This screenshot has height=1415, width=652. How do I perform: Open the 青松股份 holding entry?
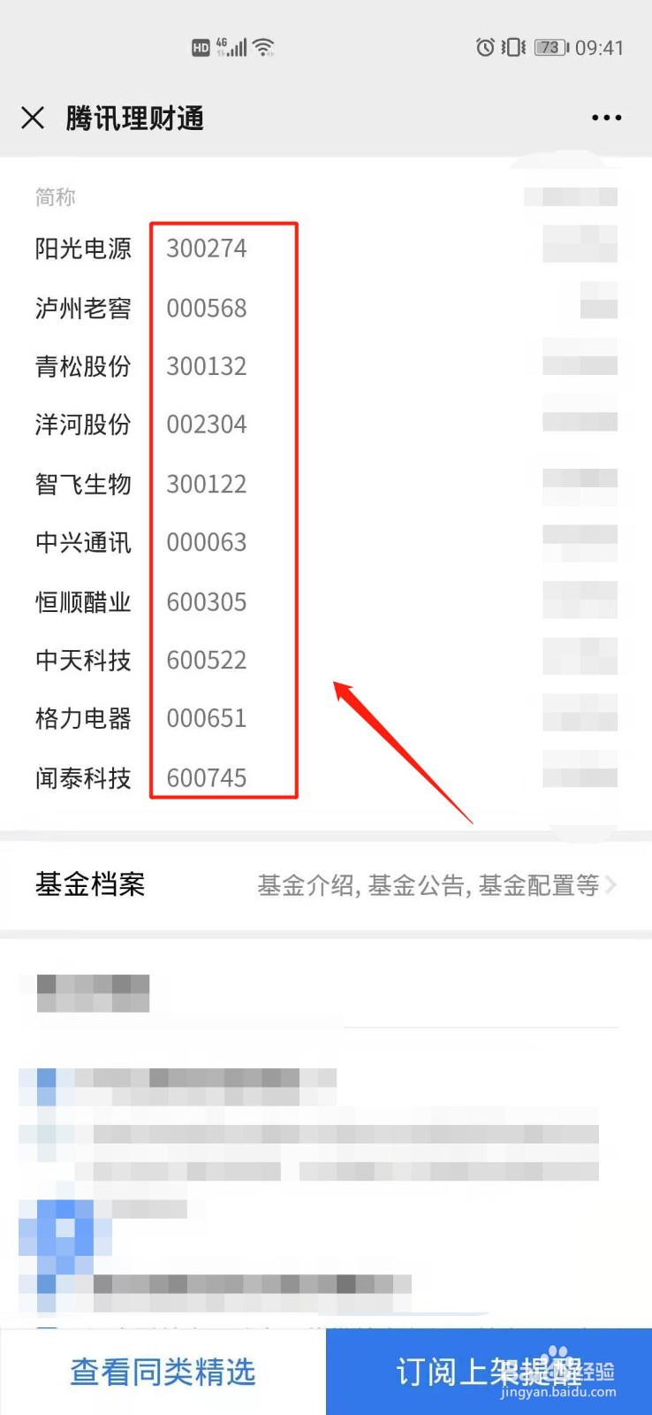tap(326, 366)
